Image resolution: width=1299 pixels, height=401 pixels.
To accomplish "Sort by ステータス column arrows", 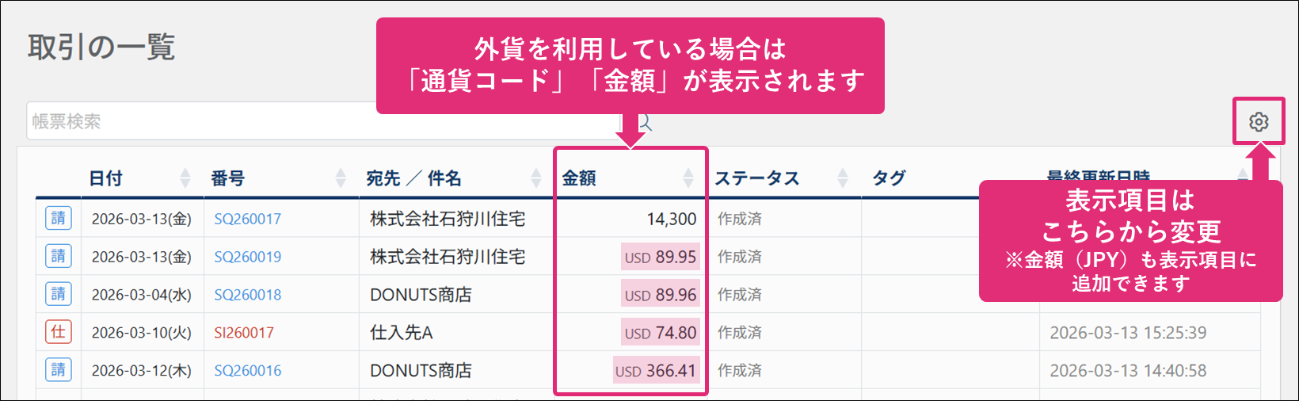I will point(843,178).
